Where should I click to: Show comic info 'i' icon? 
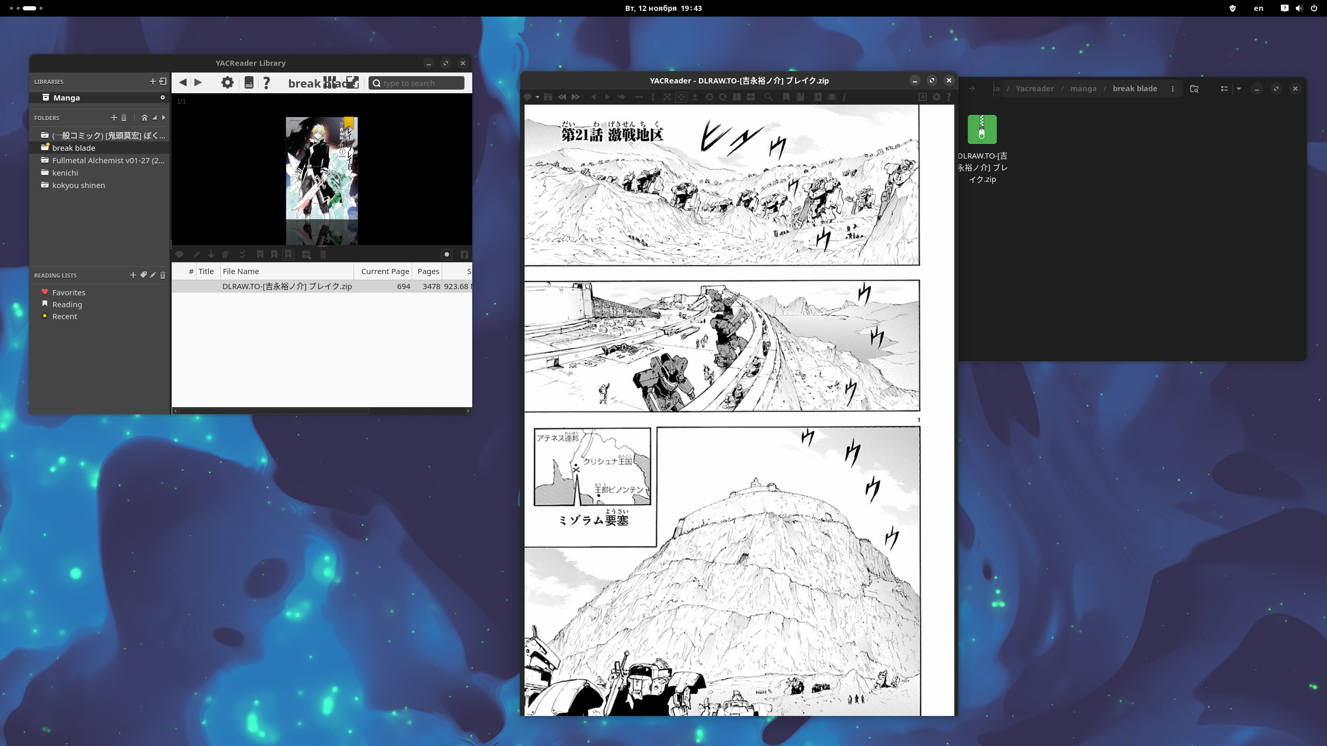(x=844, y=97)
